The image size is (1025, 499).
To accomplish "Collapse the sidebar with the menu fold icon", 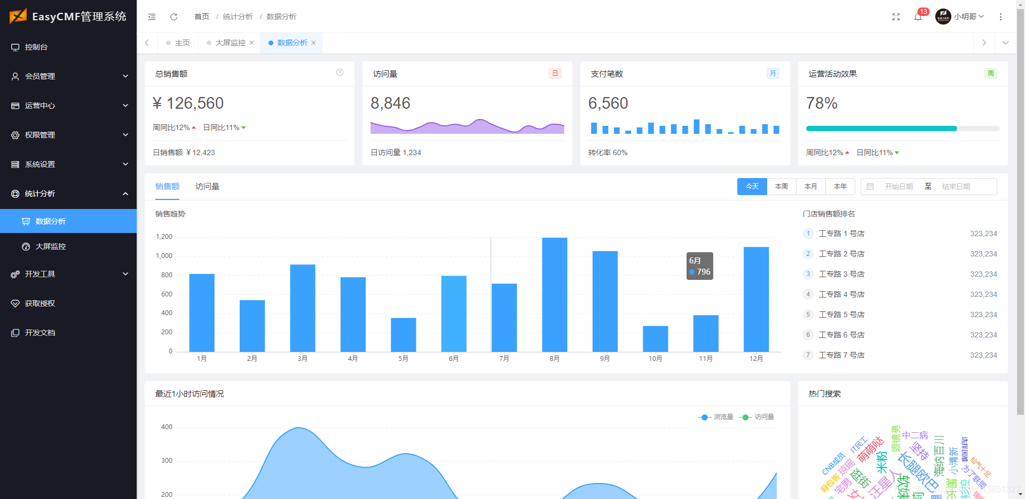I will click(152, 17).
